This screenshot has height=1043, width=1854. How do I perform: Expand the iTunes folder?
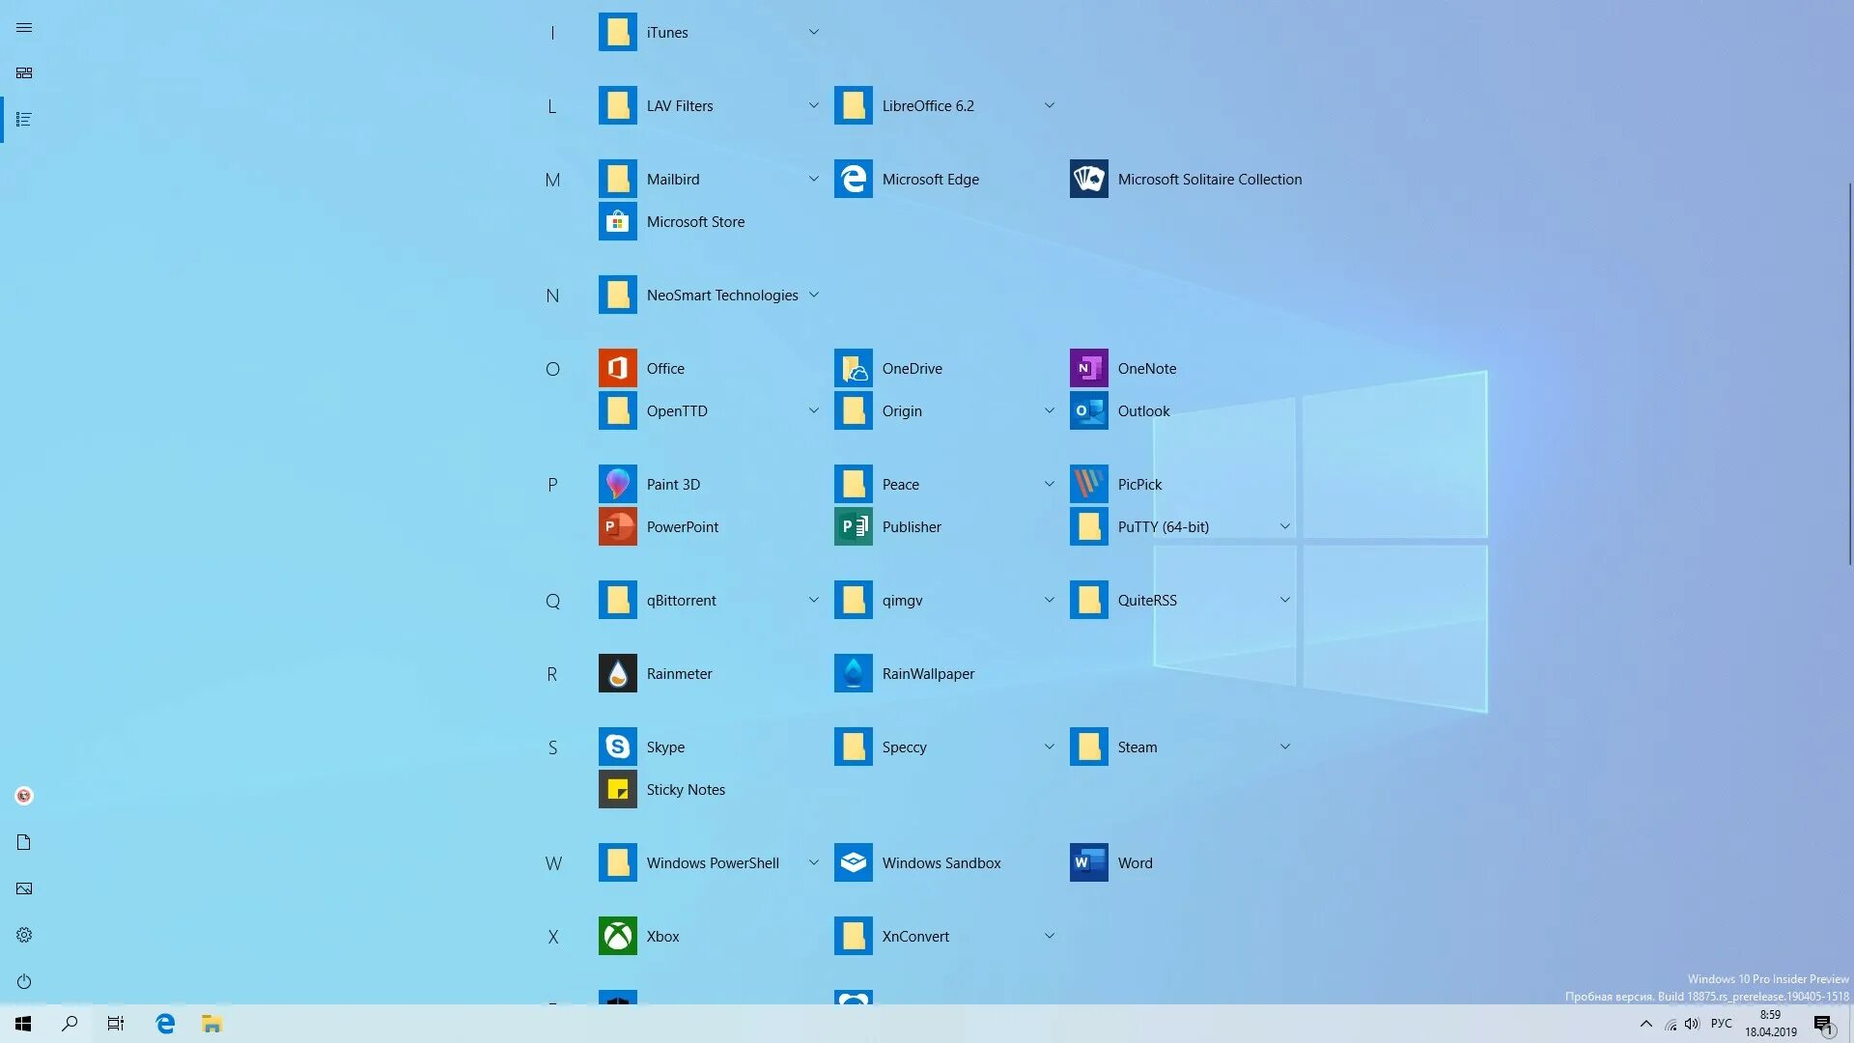814,32
